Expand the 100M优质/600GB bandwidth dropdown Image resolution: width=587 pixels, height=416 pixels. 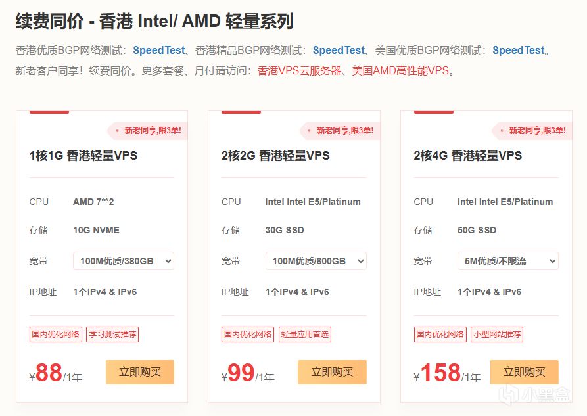pos(316,261)
